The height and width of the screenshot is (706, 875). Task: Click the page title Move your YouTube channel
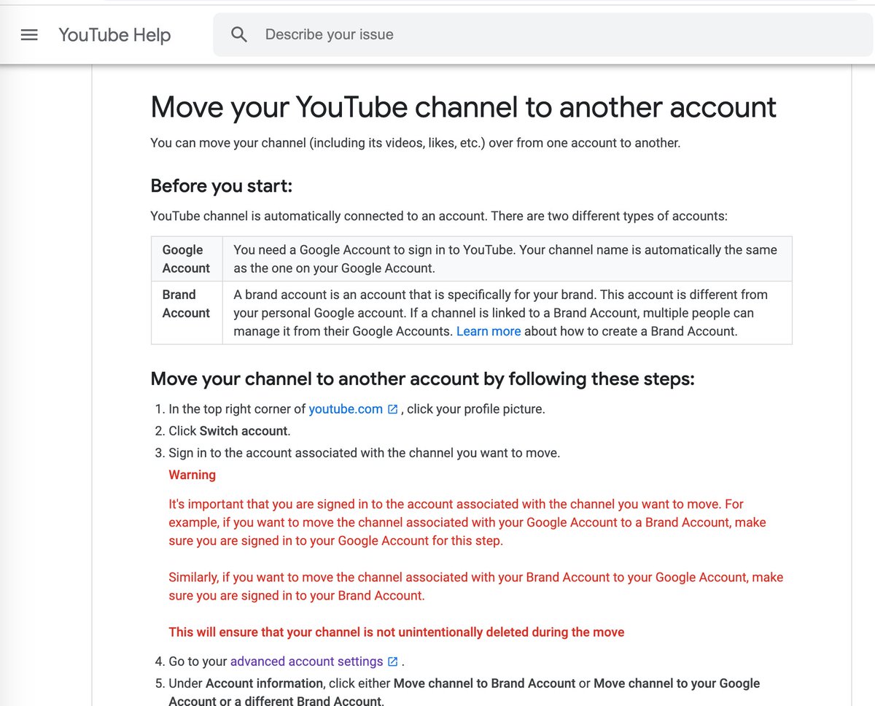click(x=463, y=107)
